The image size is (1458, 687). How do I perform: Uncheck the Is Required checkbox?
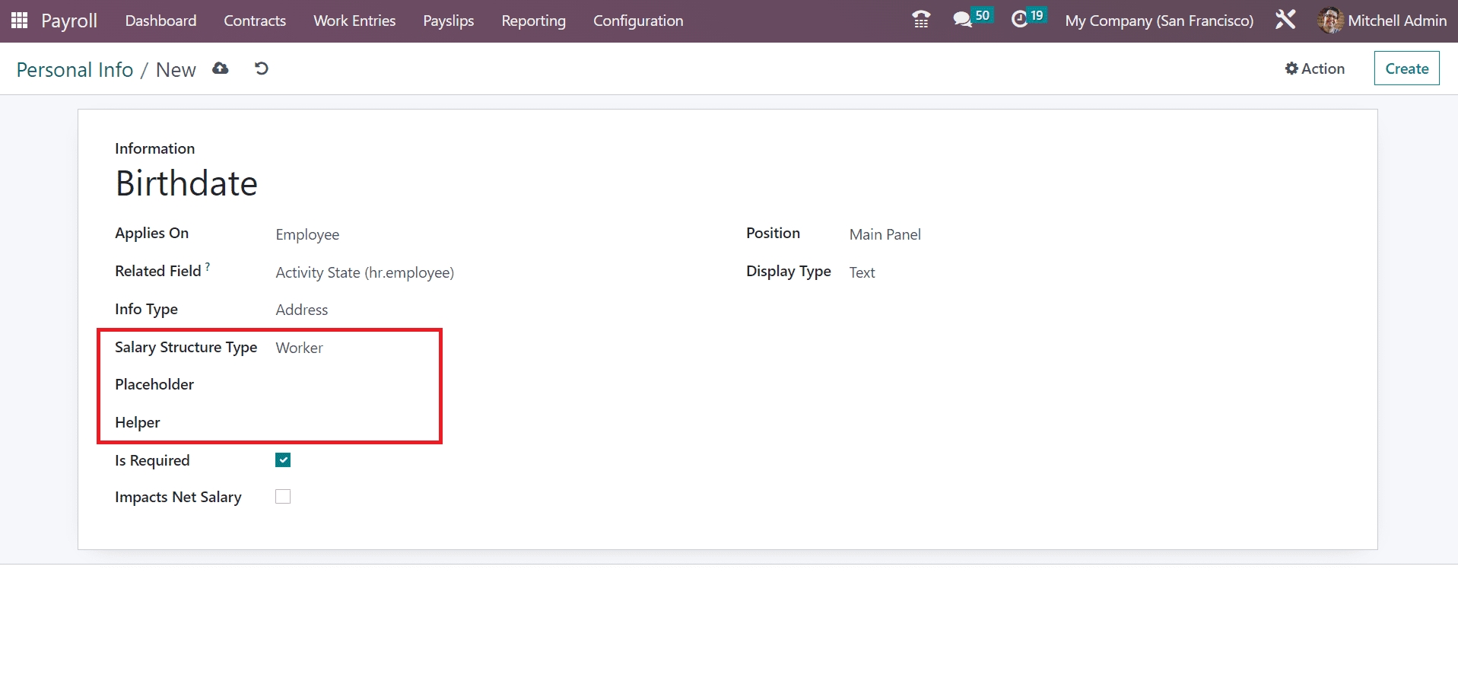283,460
